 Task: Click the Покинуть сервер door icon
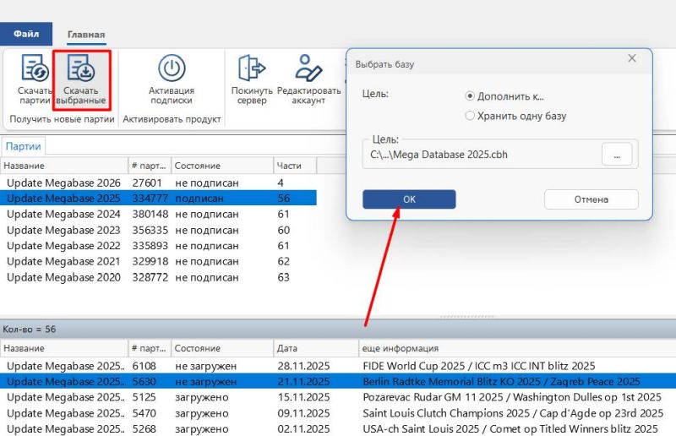[x=252, y=68]
